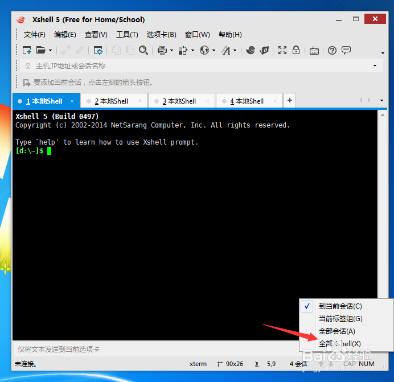The height and width of the screenshot is (382, 394).
Task: Click the Help question mark icon
Action: pos(332,51)
